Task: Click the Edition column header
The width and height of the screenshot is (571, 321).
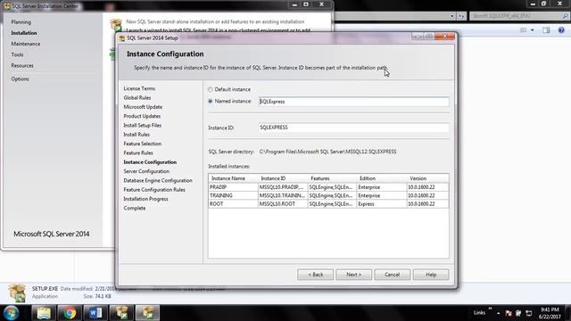Action: tap(382, 178)
